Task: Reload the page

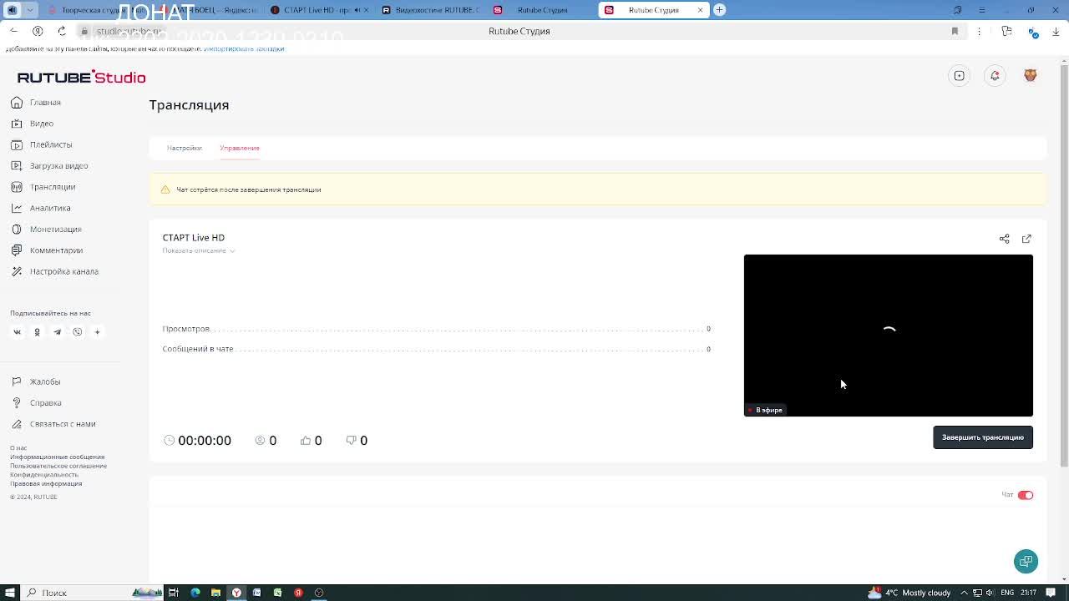Action: point(62,31)
